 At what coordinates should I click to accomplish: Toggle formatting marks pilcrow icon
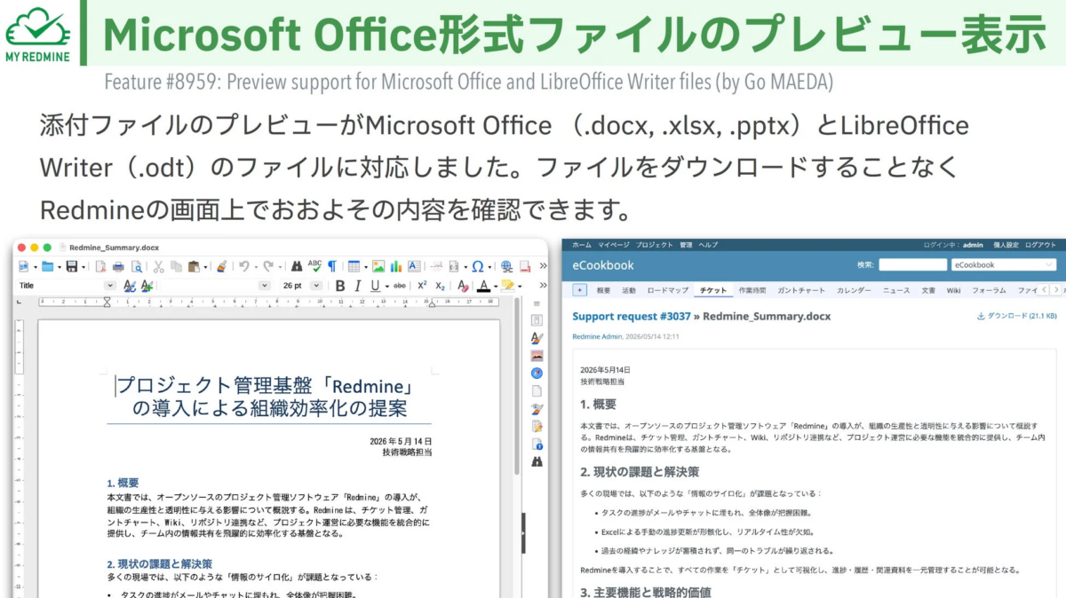(332, 265)
